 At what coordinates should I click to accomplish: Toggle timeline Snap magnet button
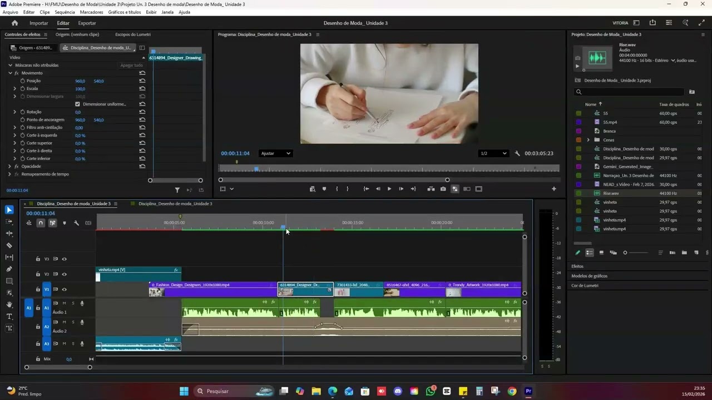point(41,223)
